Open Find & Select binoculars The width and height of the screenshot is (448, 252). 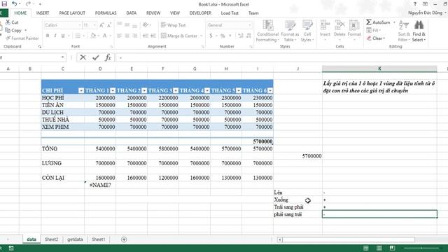pos(419,31)
